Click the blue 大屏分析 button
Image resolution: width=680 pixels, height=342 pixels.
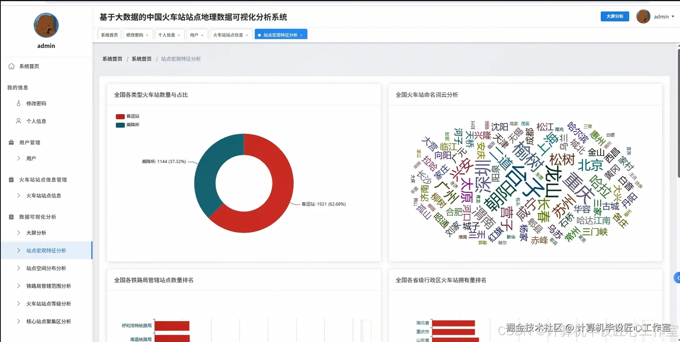tap(615, 16)
